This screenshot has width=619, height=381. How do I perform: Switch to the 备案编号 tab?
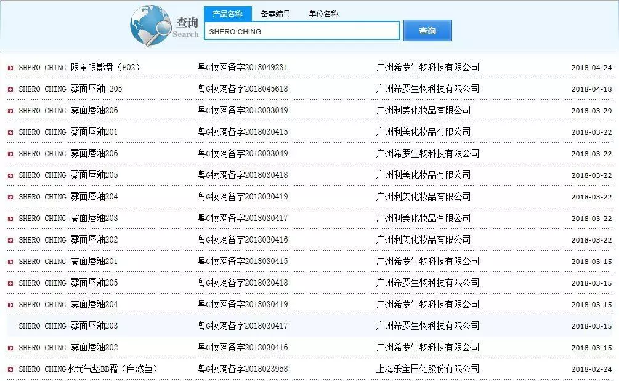coord(275,14)
